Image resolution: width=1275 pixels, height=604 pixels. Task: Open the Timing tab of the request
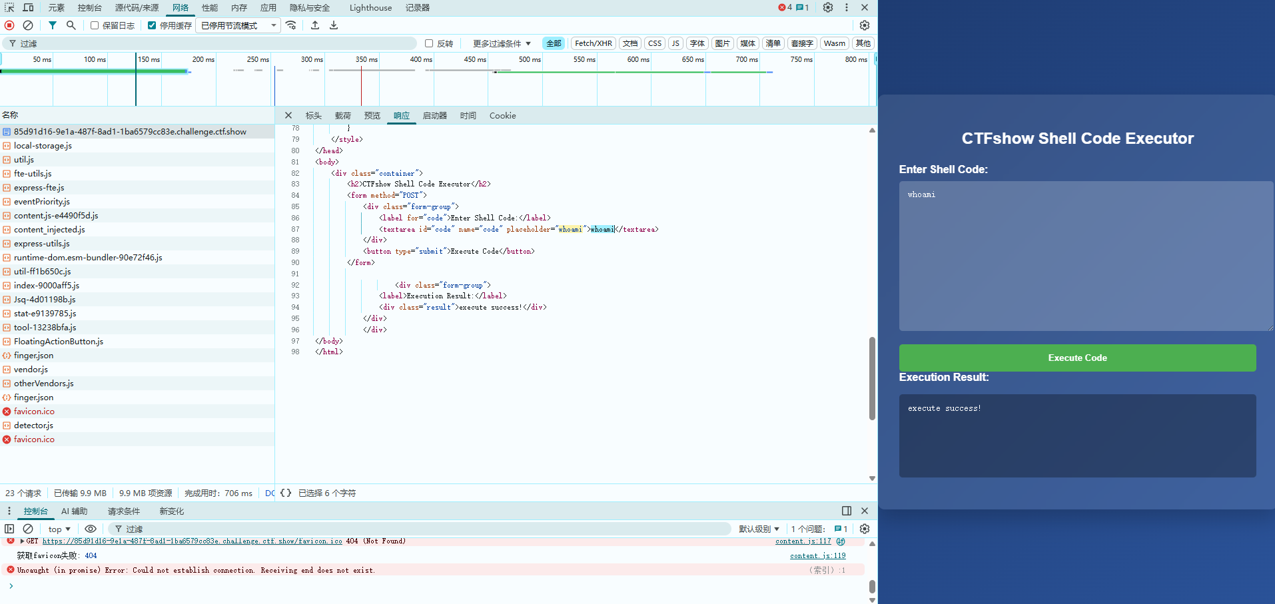click(x=468, y=115)
